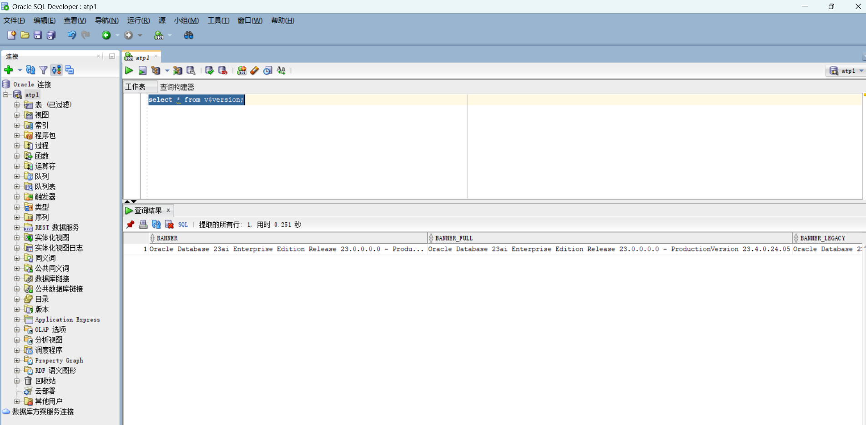Image resolution: width=866 pixels, height=425 pixels.
Task: Expand the Application Express node
Action: click(17, 320)
